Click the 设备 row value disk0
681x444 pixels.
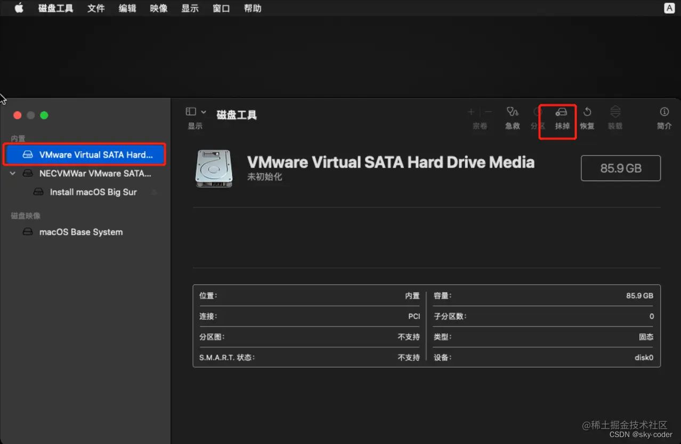(x=644, y=358)
